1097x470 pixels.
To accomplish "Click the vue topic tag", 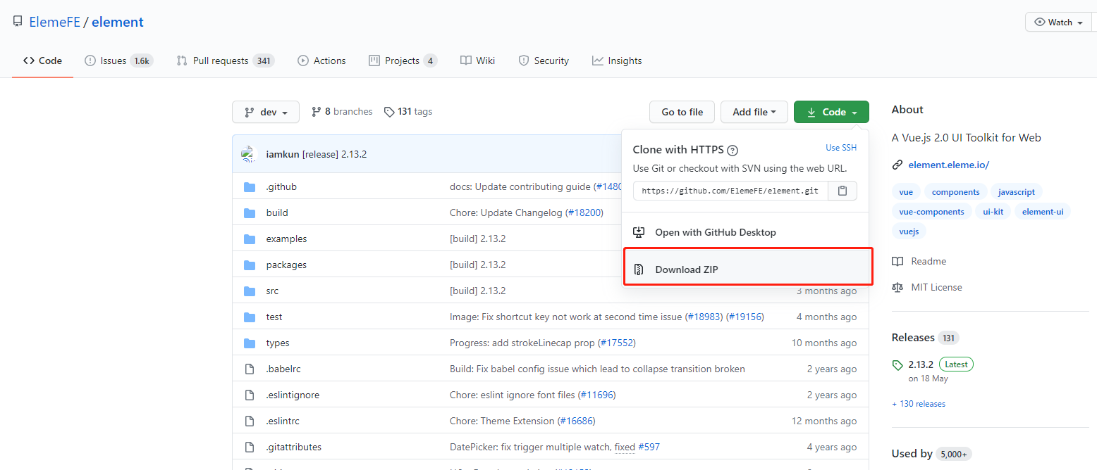I will click(x=906, y=192).
